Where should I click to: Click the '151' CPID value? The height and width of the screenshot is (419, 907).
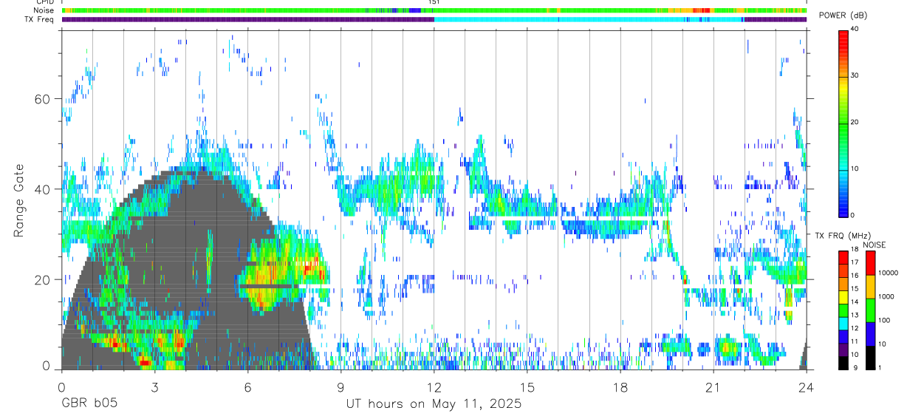point(434,2)
